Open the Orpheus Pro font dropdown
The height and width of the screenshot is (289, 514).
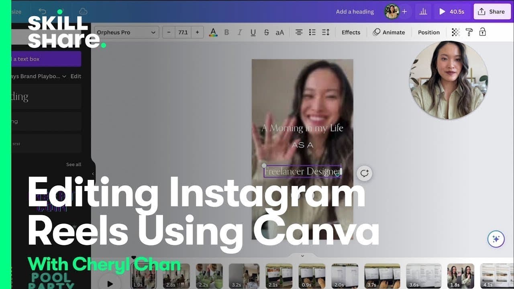pos(126,33)
